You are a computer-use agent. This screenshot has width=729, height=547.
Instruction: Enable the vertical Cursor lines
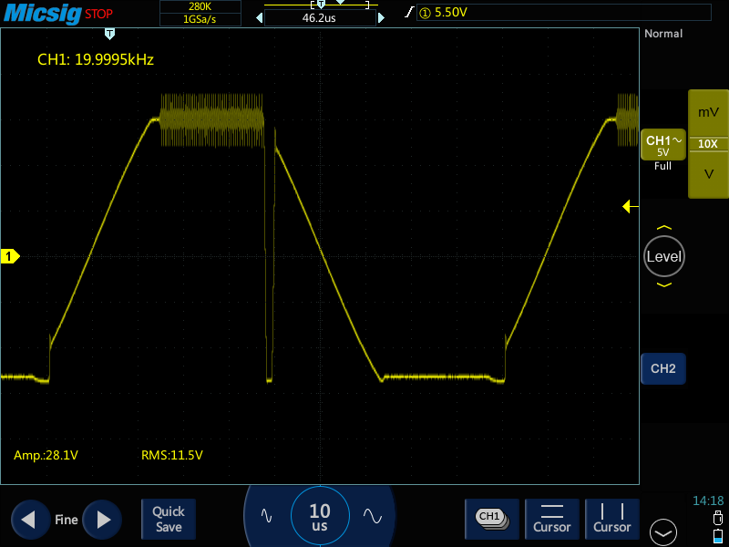(611, 519)
